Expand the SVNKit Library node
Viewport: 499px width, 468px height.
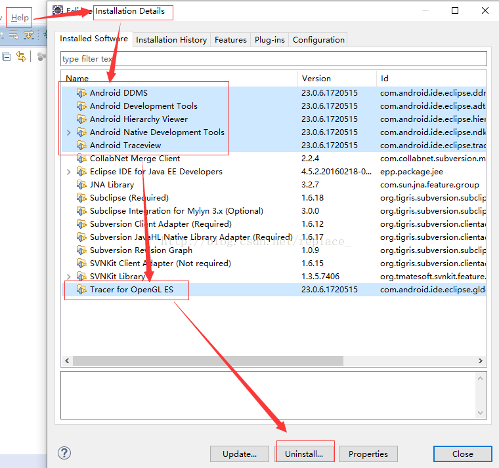(68, 277)
